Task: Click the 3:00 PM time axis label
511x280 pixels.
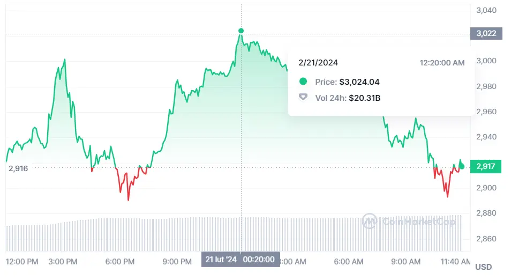Action: 62,261
